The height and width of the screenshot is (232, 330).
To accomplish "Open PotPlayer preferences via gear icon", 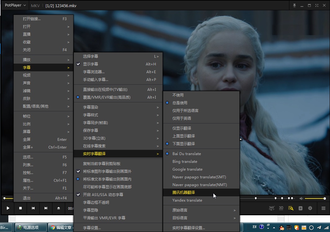I will [x=310, y=208].
